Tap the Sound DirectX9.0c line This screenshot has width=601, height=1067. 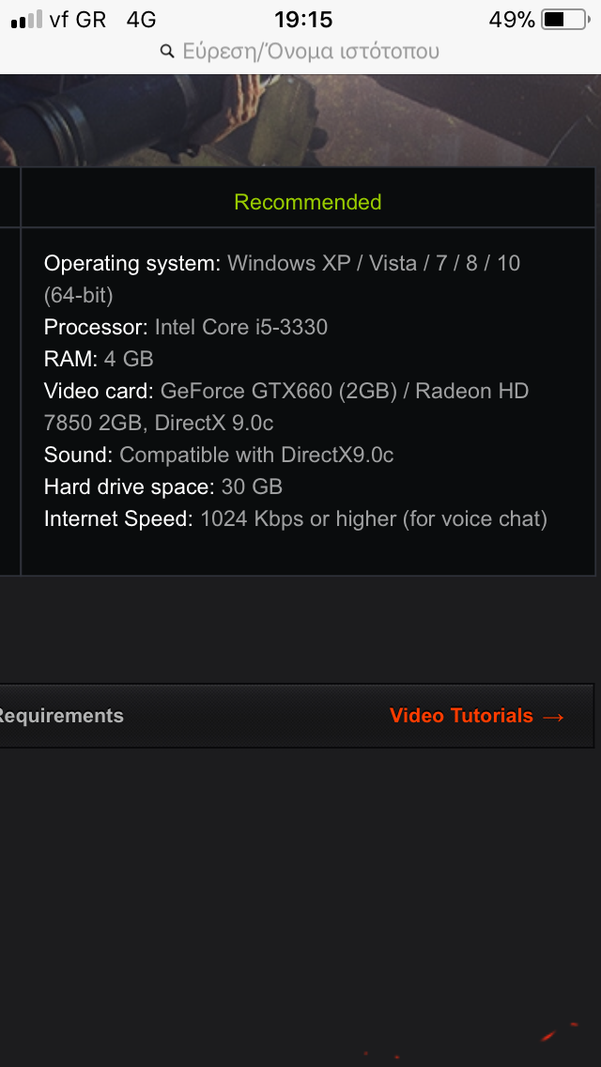pyautogui.click(x=219, y=455)
